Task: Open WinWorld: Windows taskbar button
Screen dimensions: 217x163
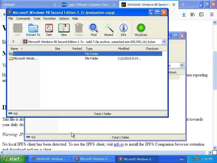Action: click(x=50, y=159)
